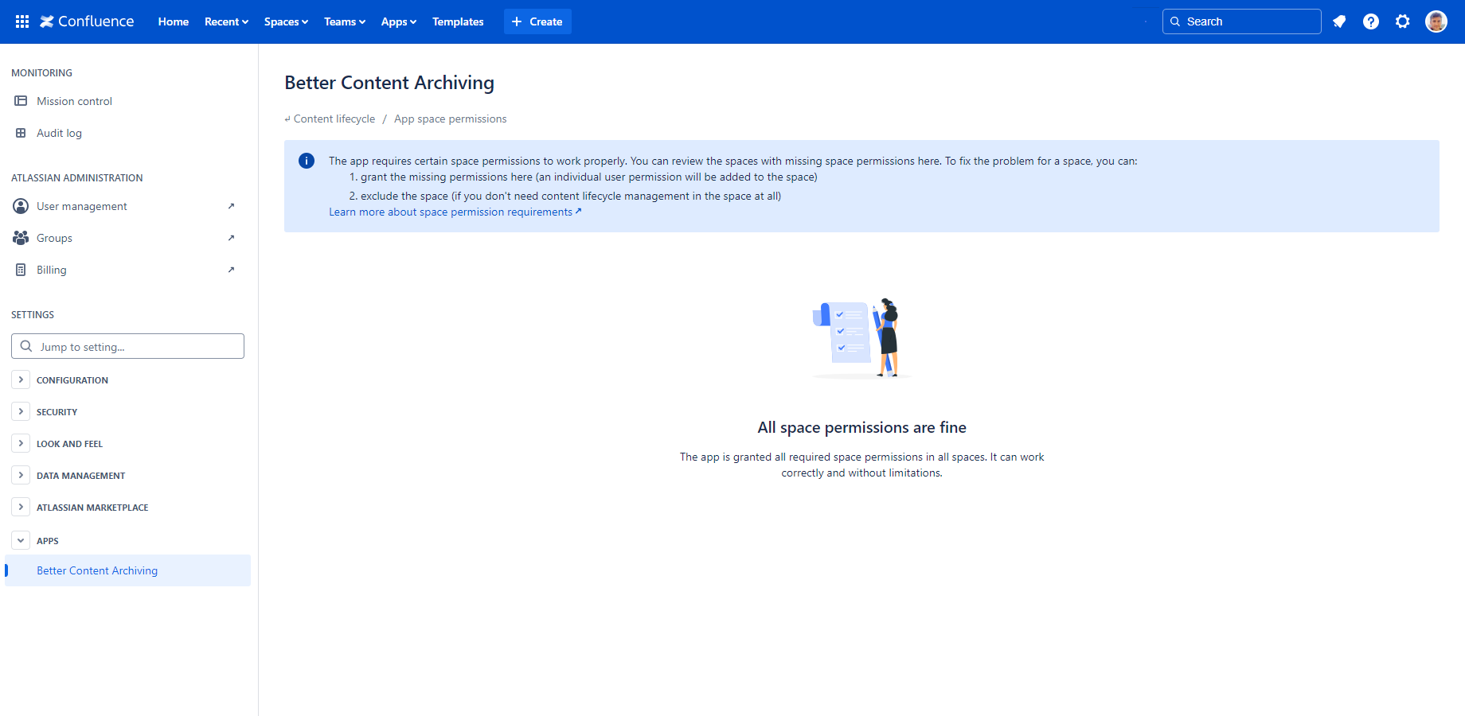Click the plus icon on Create button

(517, 21)
